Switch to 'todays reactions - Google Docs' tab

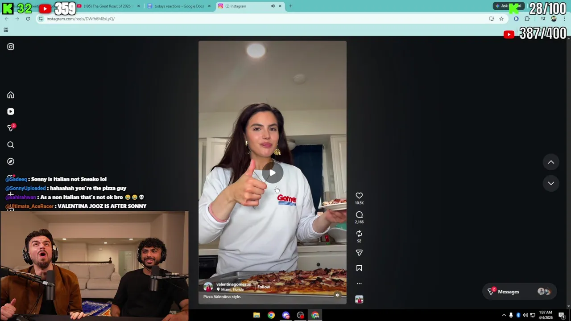(178, 6)
